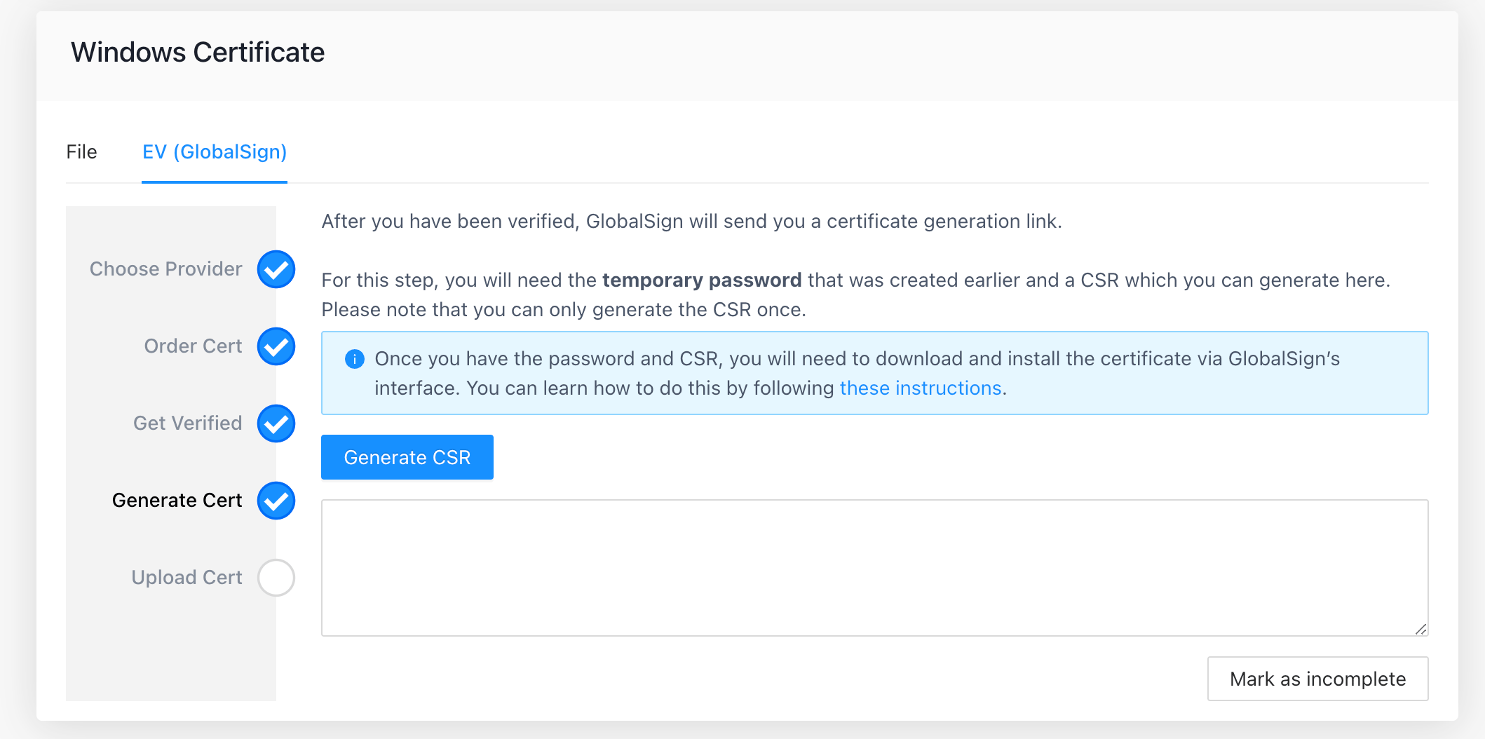Click the checkmark icon beside Choose Provider
Viewport: 1485px width, 739px height.
[276, 269]
